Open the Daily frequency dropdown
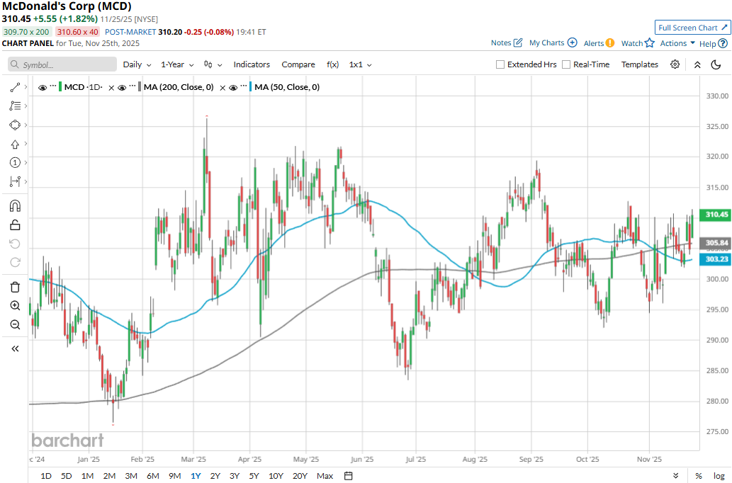This screenshot has width=732, height=483. [137, 64]
